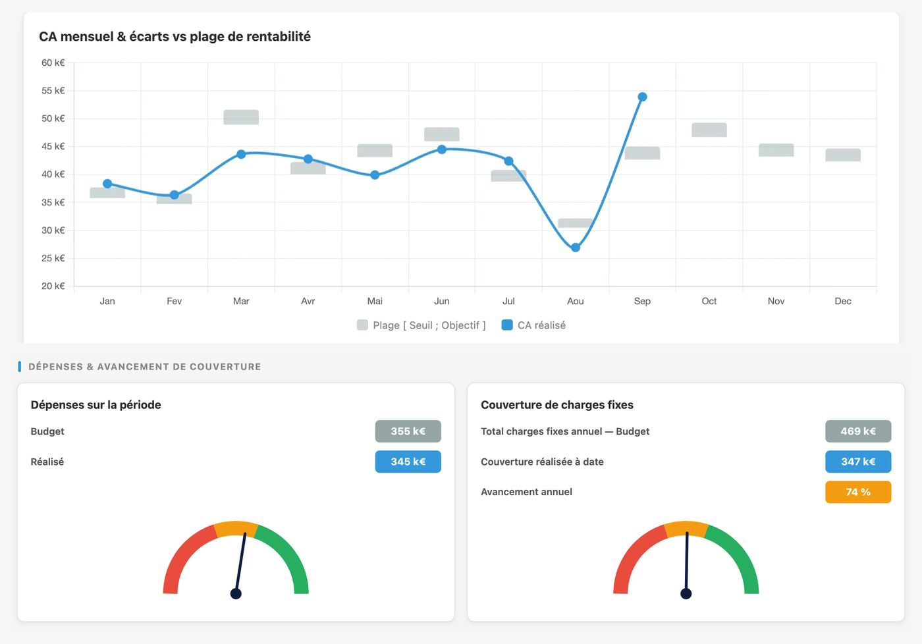Click the 'Réalisé' label in the Dépenses card
Viewport: 922px width, 644px height.
click(47, 462)
